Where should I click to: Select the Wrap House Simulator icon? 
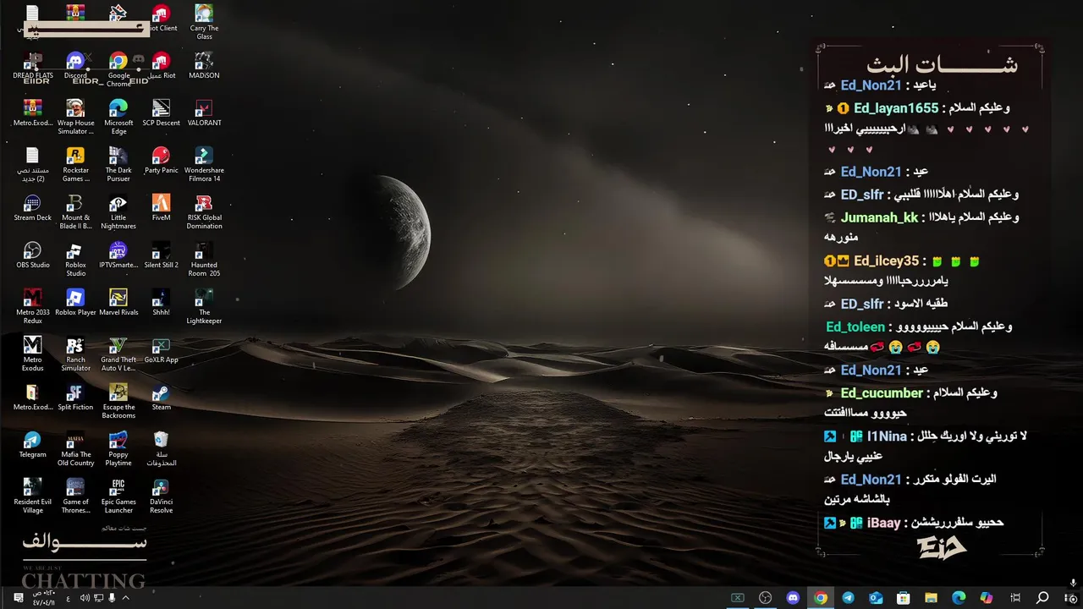click(75, 117)
